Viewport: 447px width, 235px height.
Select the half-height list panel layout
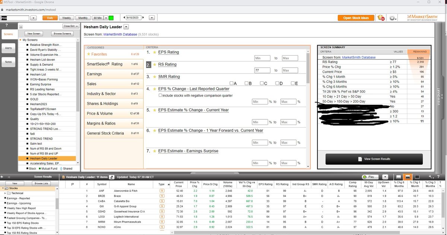[408, 177]
